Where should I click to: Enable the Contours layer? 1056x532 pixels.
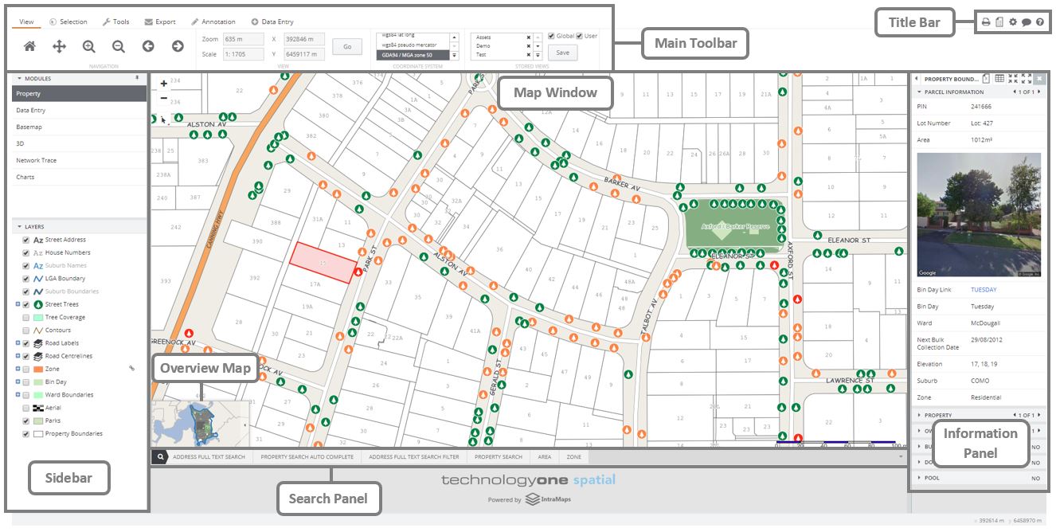[x=26, y=330]
